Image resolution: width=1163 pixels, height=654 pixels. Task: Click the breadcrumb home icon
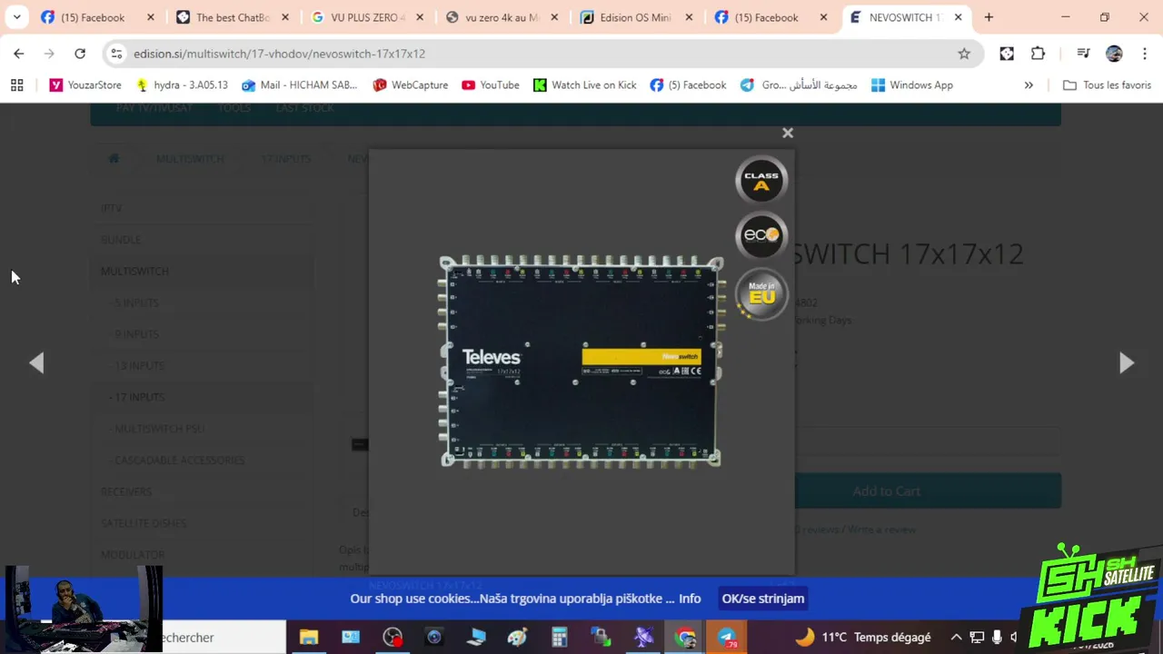pos(114,158)
